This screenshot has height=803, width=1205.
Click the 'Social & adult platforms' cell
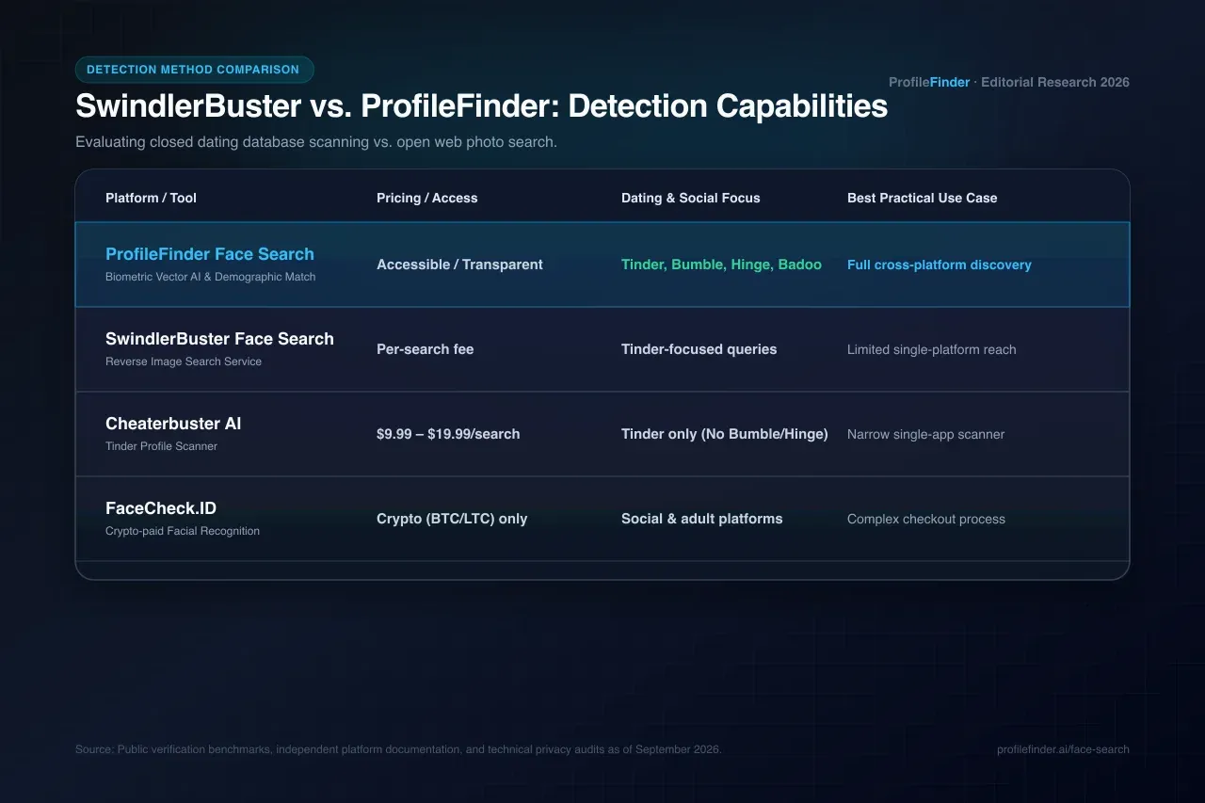coord(701,519)
